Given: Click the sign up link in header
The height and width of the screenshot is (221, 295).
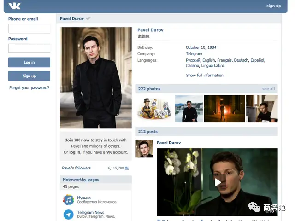Looking at the screenshot, I should coord(273,6).
